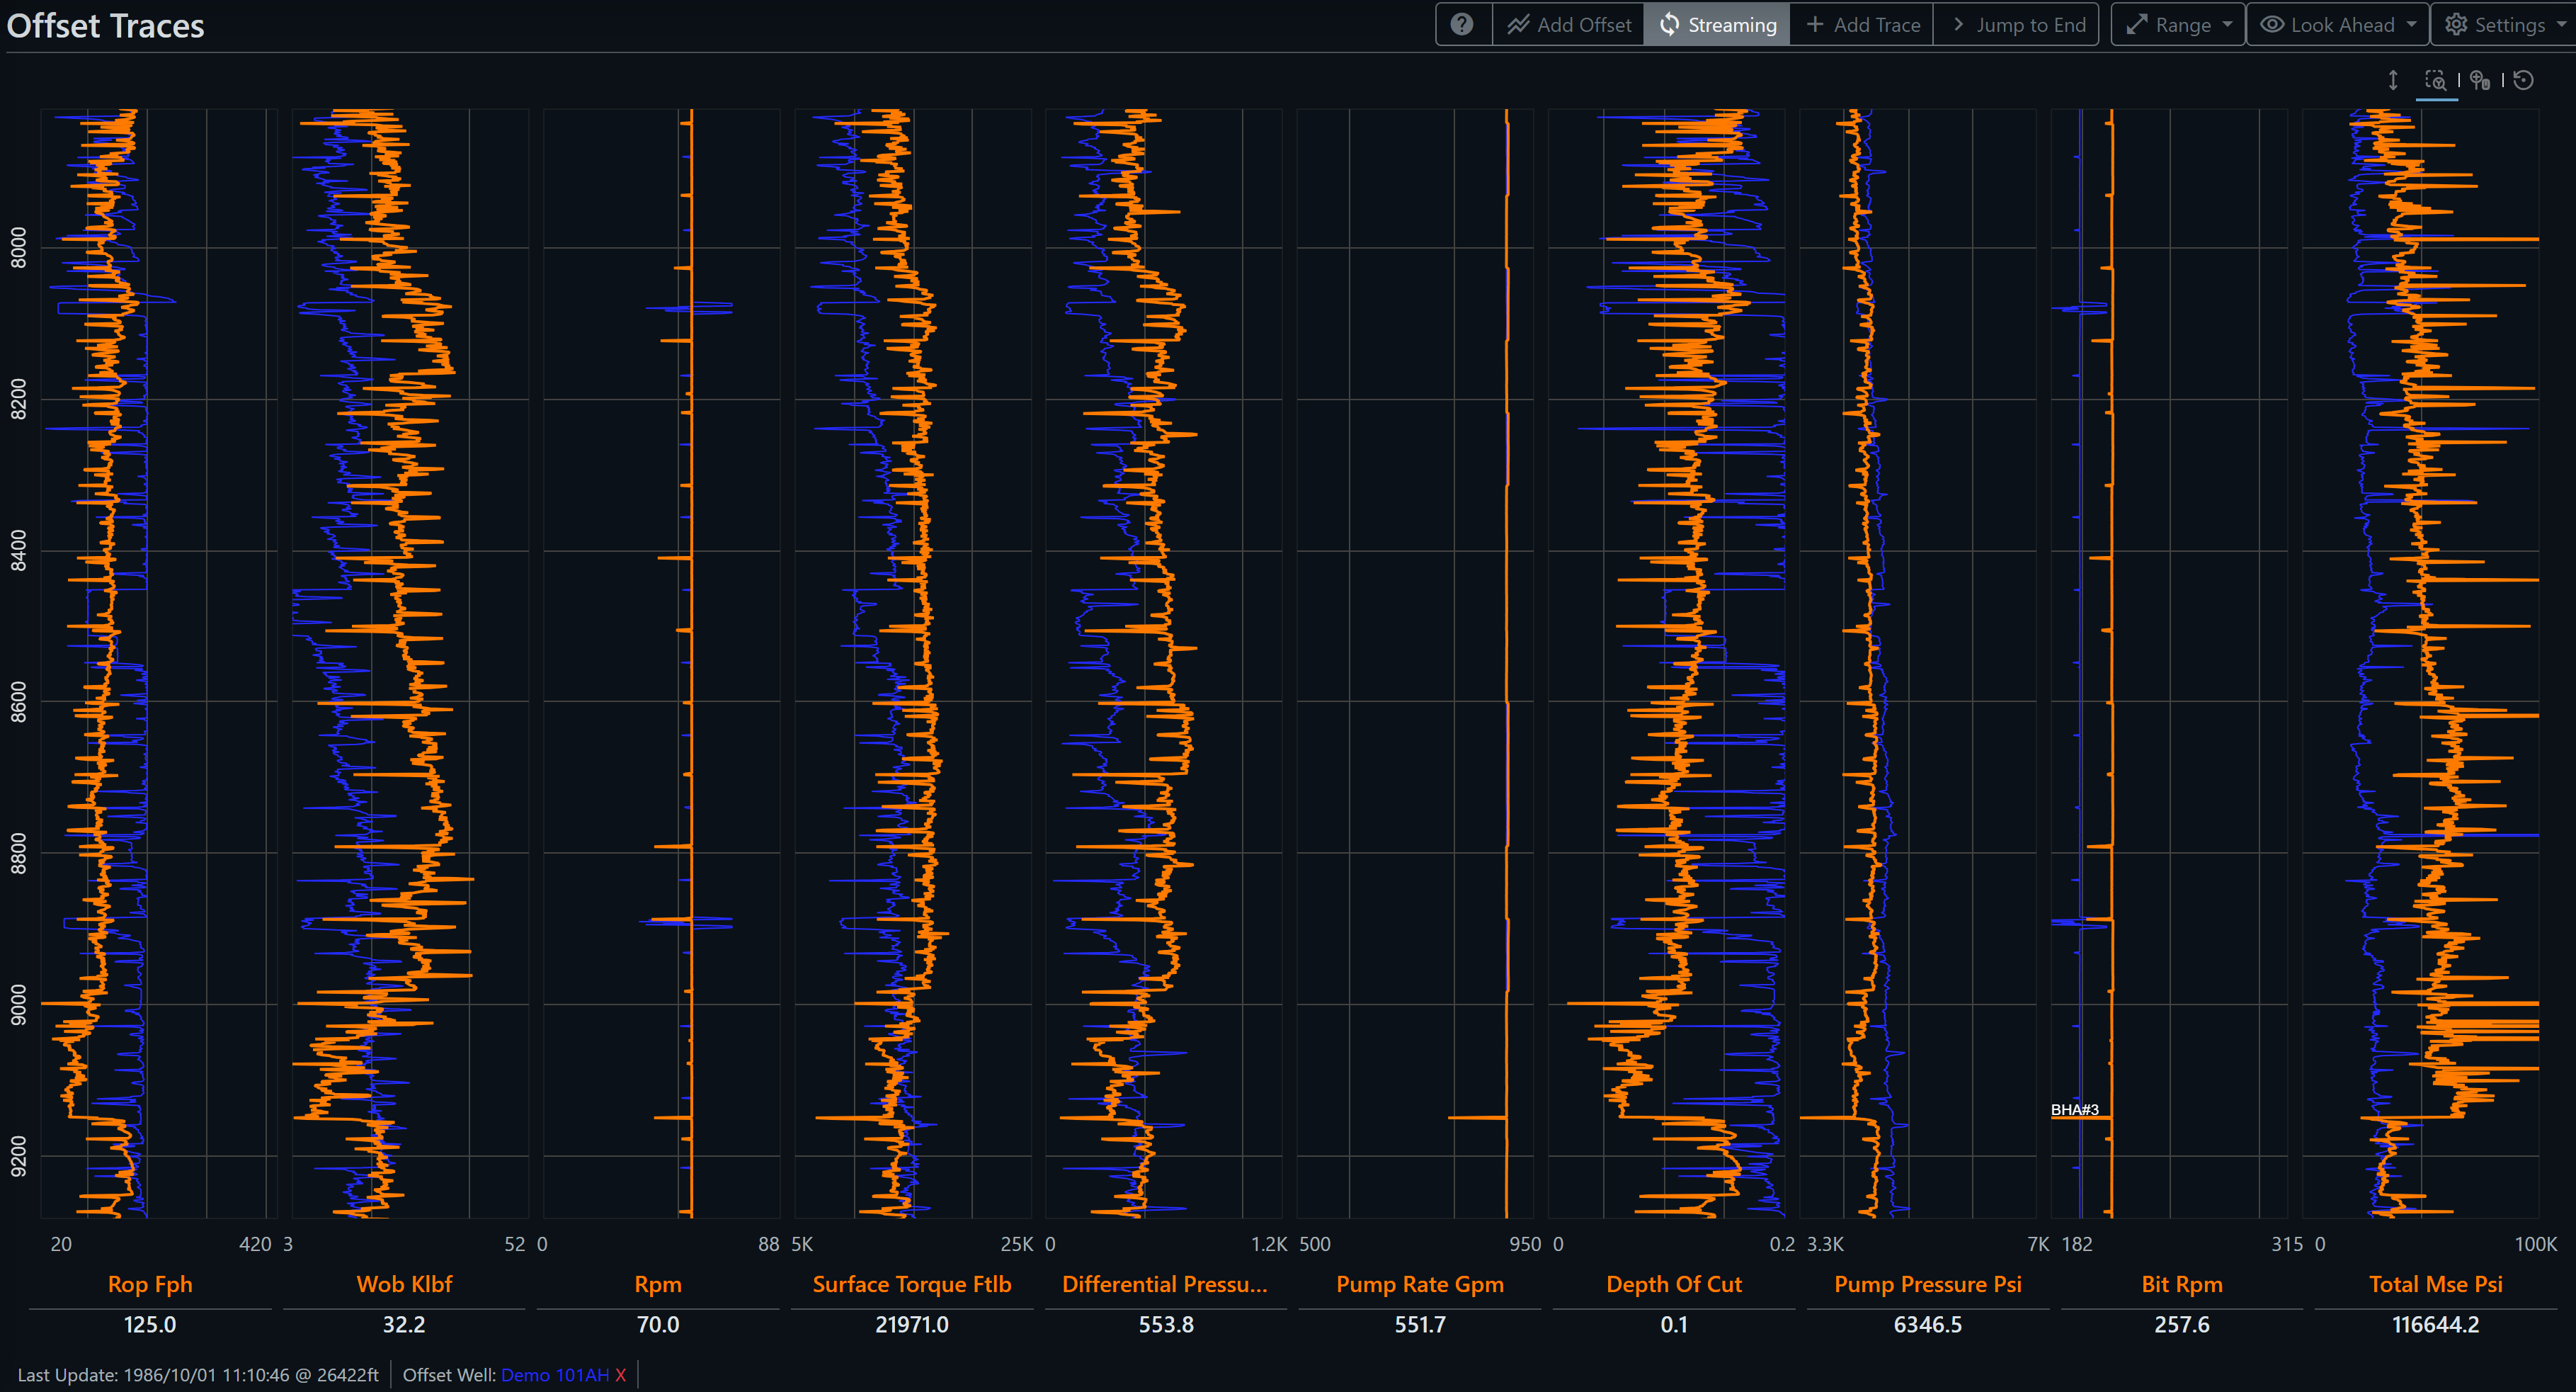Open the Settings dropdown

coord(2504,24)
